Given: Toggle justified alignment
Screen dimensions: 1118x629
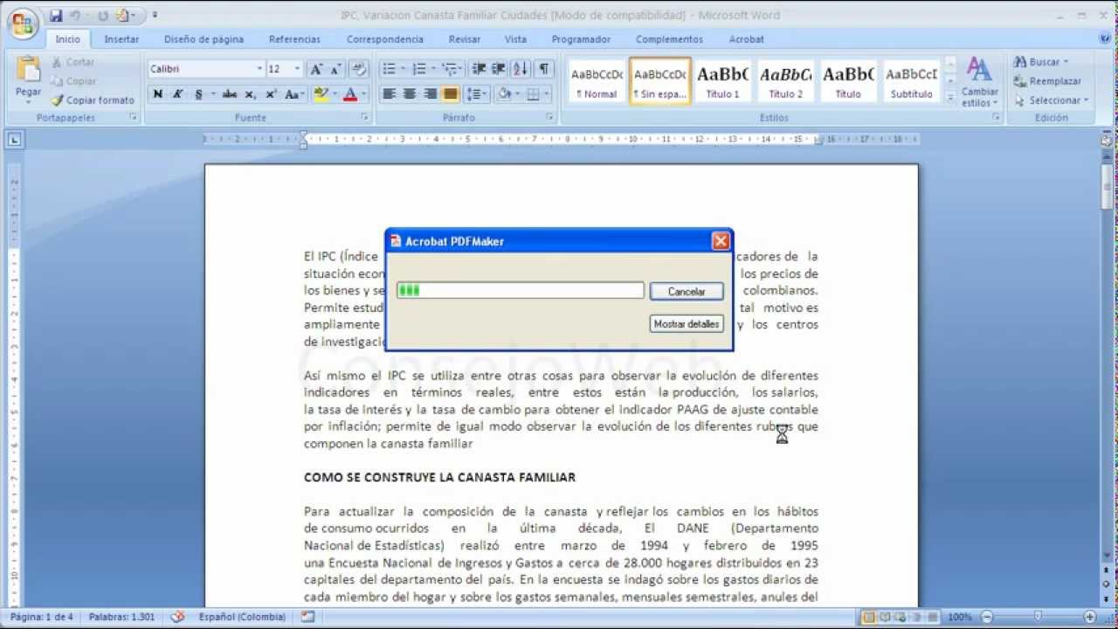Looking at the screenshot, I should click(x=451, y=94).
